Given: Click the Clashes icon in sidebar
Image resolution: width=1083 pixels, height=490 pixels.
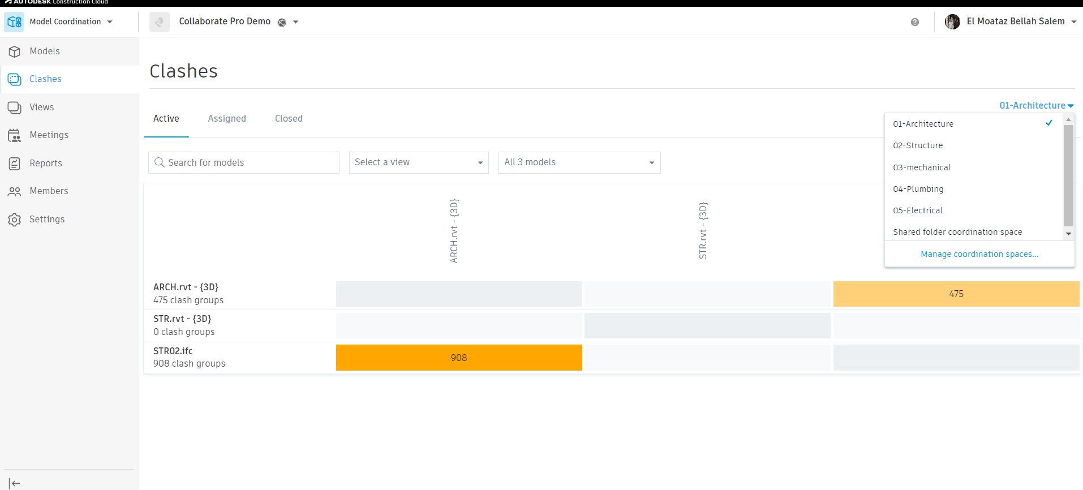Looking at the screenshot, I should tap(15, 79).
